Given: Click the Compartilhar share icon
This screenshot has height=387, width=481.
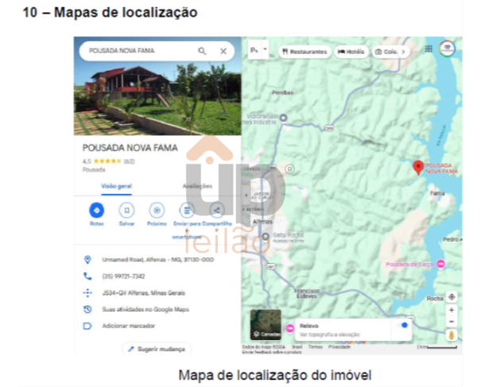Looking at the screenshot, I should [x=217, y=211].
